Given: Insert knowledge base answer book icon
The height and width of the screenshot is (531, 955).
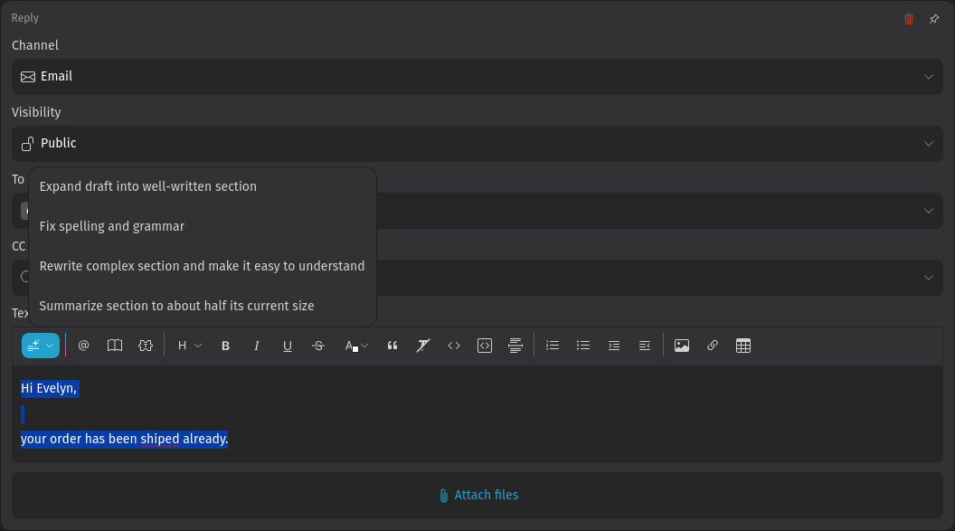Looking at the screenshot, I should 115,346.
